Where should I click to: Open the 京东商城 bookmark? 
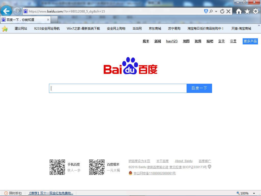coord(155,29)
